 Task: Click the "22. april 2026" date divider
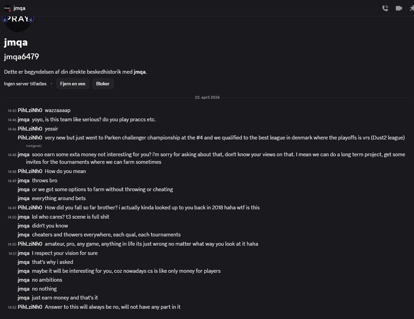coord(207,97)
